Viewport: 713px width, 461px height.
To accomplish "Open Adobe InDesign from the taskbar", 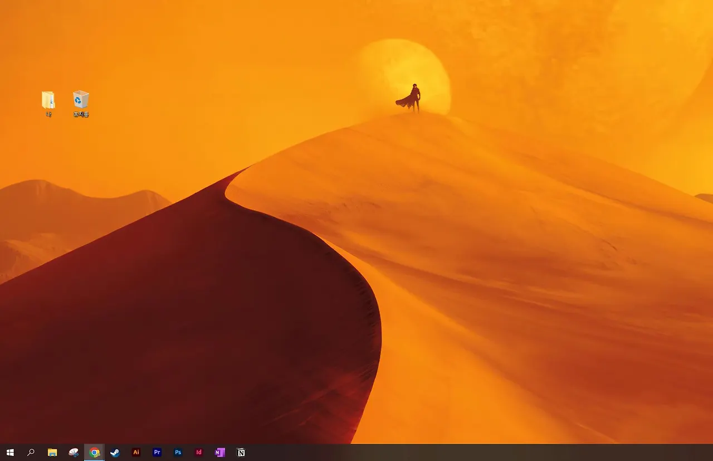I will tap(199, 453).
